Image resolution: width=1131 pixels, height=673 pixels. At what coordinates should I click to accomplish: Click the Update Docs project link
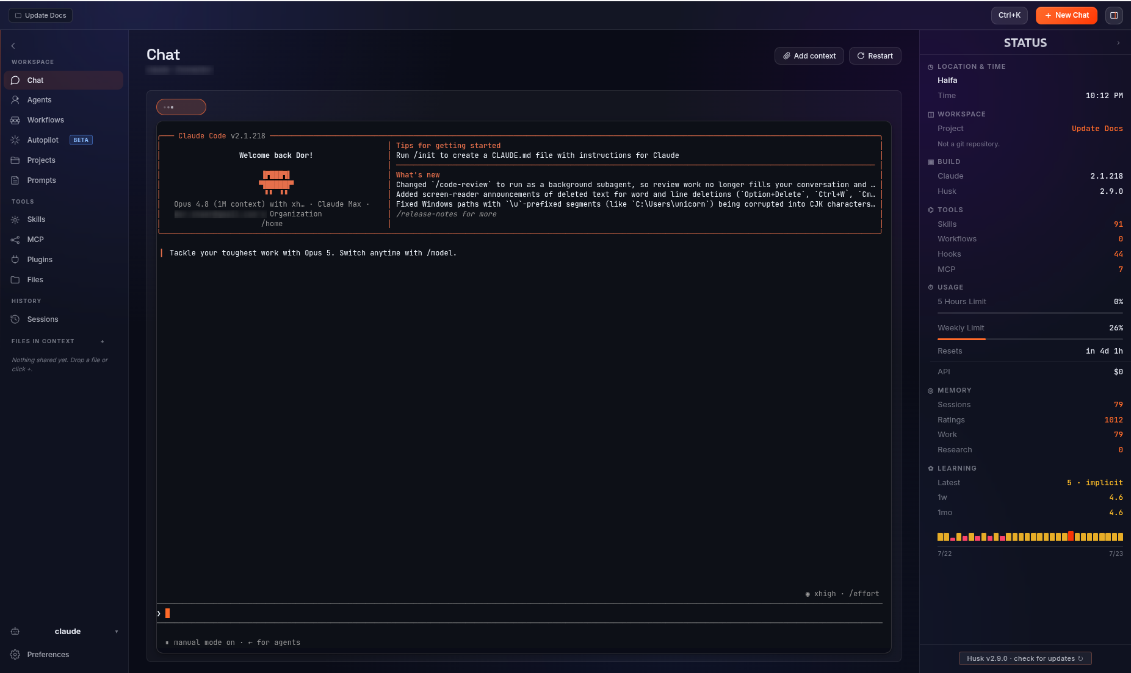point(1097,129)
